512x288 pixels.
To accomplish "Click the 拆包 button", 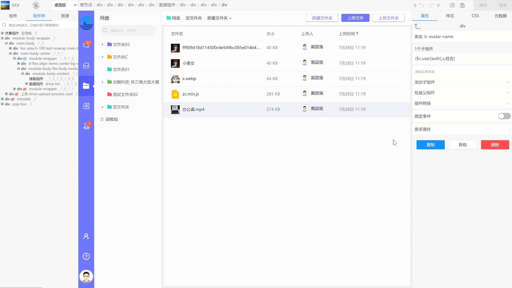I will (463, 145).
